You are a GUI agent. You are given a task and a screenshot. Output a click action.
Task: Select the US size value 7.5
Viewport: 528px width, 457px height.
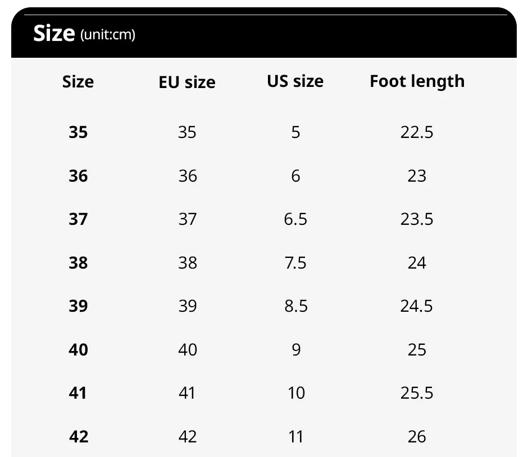[295, 262]
